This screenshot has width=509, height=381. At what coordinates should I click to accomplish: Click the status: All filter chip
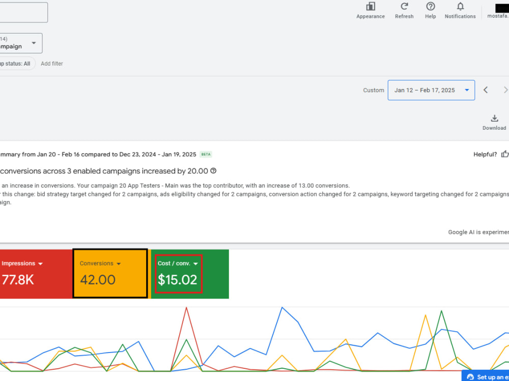[x=17, y=64]
